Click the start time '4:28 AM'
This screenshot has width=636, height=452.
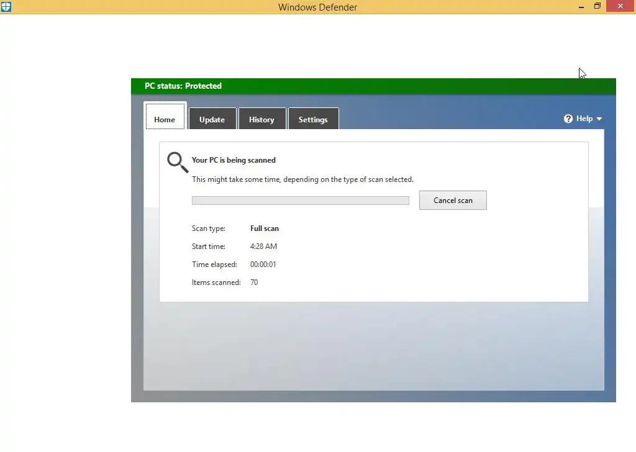[263, 246]
